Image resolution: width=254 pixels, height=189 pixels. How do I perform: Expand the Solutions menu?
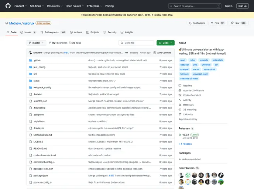point(37,6)
